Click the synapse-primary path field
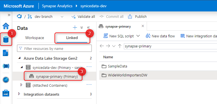This screenshot has height=104, width=217. click(x=170, y=46)
